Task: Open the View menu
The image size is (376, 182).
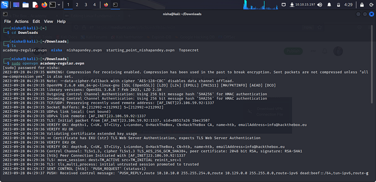Action: point(49,21)
